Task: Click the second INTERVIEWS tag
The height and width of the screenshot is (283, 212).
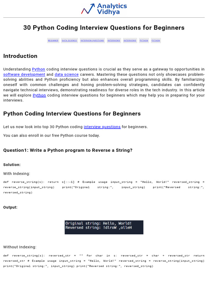Action: pos(130,40)
